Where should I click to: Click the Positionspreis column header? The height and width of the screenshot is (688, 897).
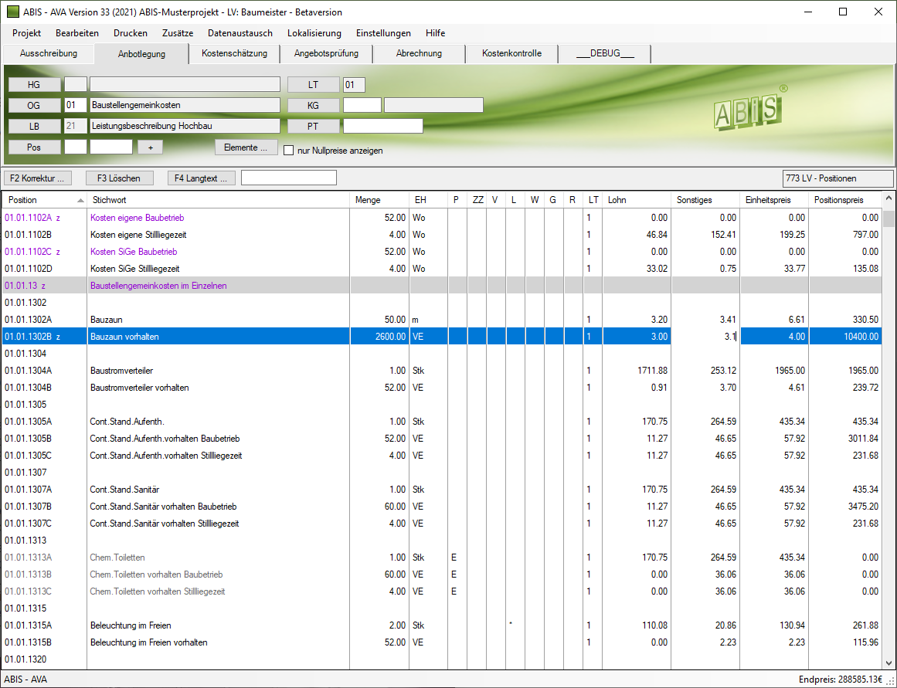click(x=845, y=200)
